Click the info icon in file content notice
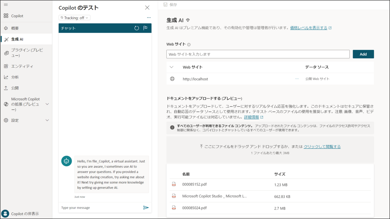 tap(172, 128)
